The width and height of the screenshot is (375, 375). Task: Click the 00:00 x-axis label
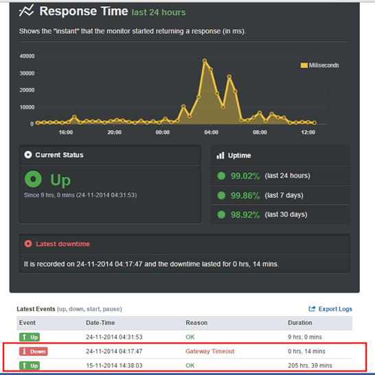pyautogui.click(x=163, y=133)
